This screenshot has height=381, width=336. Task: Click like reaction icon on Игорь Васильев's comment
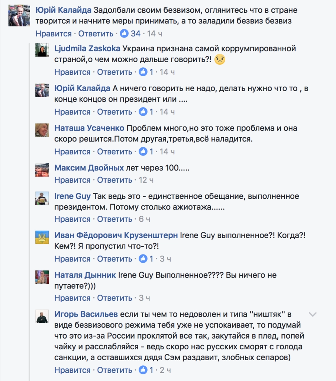[143, 370]
